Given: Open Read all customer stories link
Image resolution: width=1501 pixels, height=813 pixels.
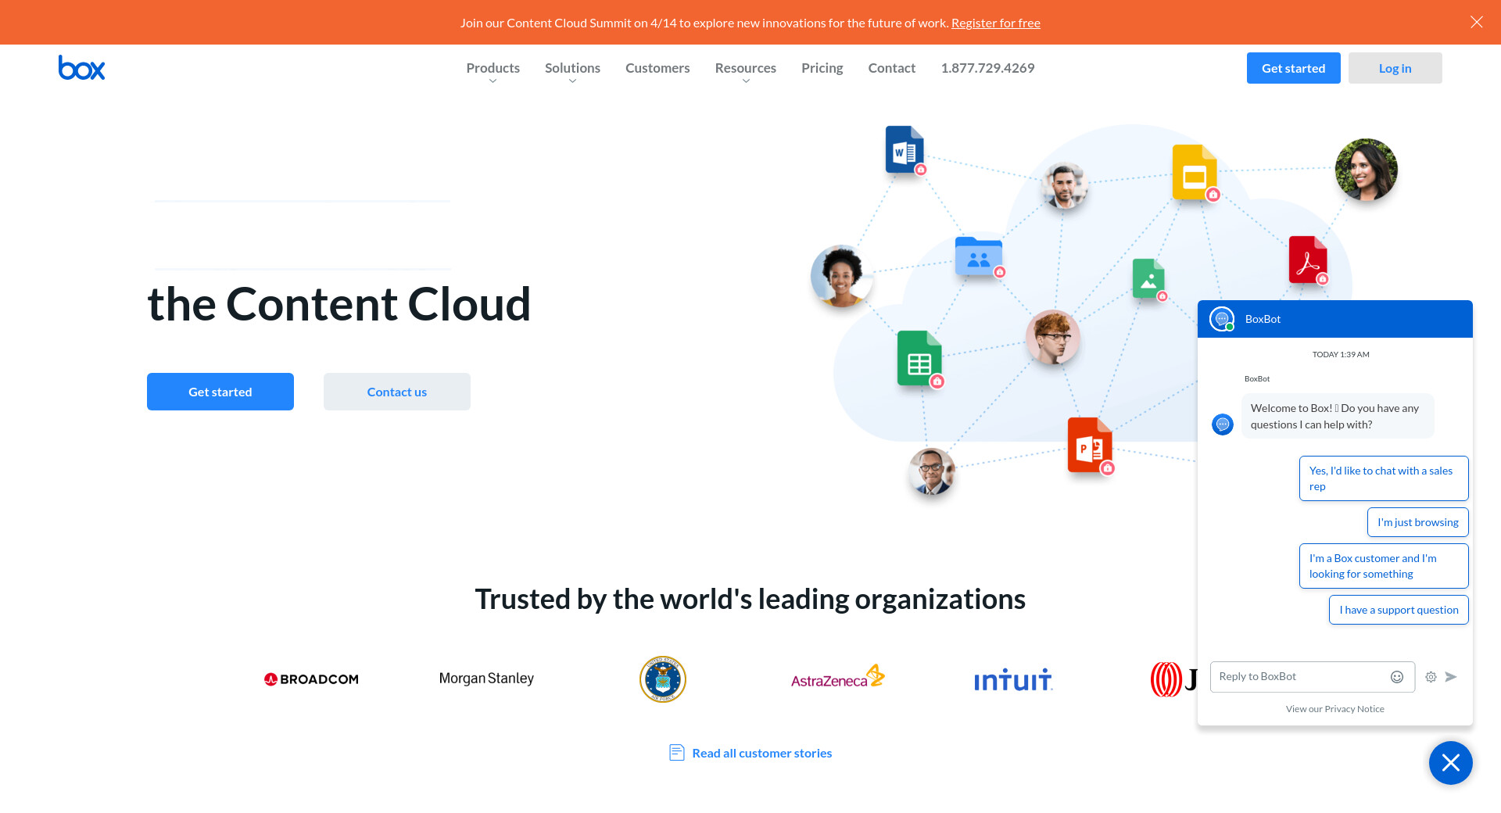Looking at the screenshot, I should pos(761,753).
